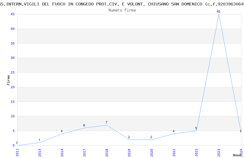Click the 2023 x-axis year label
This screenshot has height=158, width=244.
(x=219, y=153)
